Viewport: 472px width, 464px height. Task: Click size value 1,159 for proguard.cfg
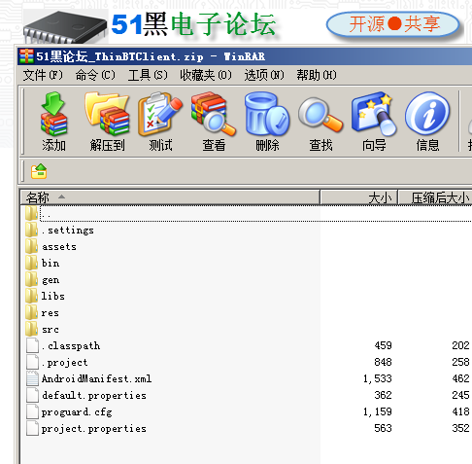(x=378, y=411)
